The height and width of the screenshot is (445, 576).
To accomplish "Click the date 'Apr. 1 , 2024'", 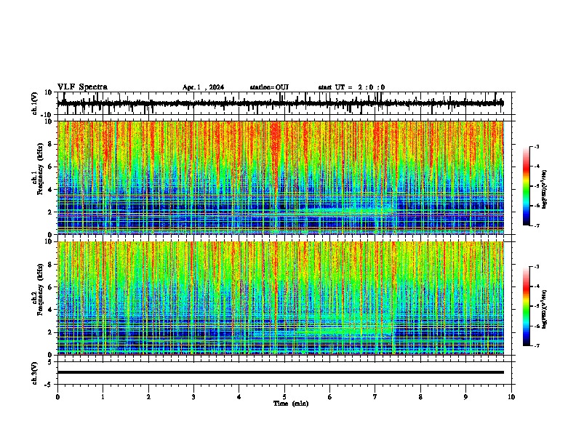I will click(203, 87).
